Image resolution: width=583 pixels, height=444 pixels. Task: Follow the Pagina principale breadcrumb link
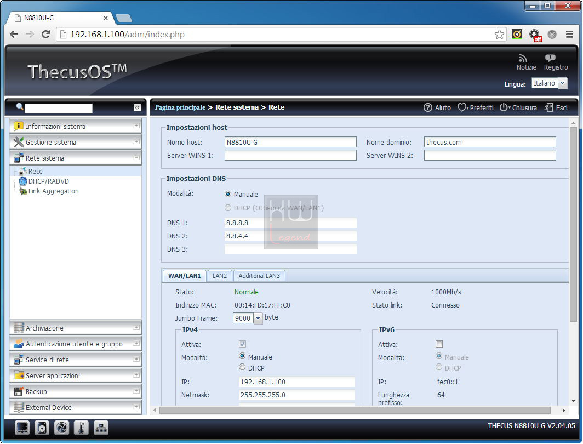[x=180, y=107]
